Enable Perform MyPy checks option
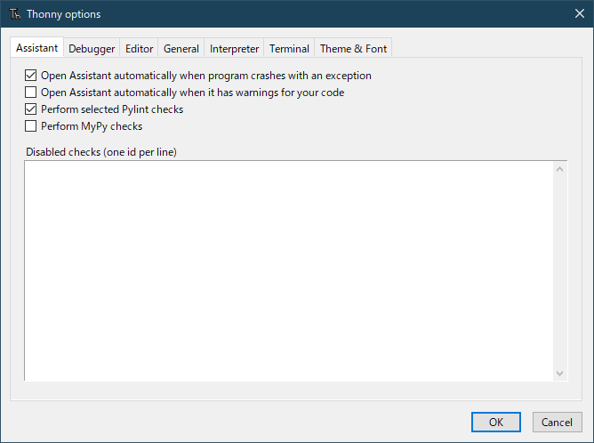Image resolution: width=594 pixels, height=443 pixels. [x=31, y=125]
